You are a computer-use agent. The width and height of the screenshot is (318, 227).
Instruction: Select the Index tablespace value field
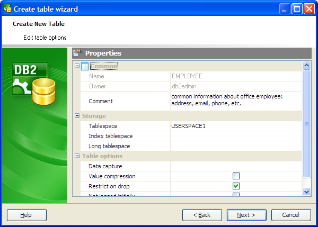point(235,136)
